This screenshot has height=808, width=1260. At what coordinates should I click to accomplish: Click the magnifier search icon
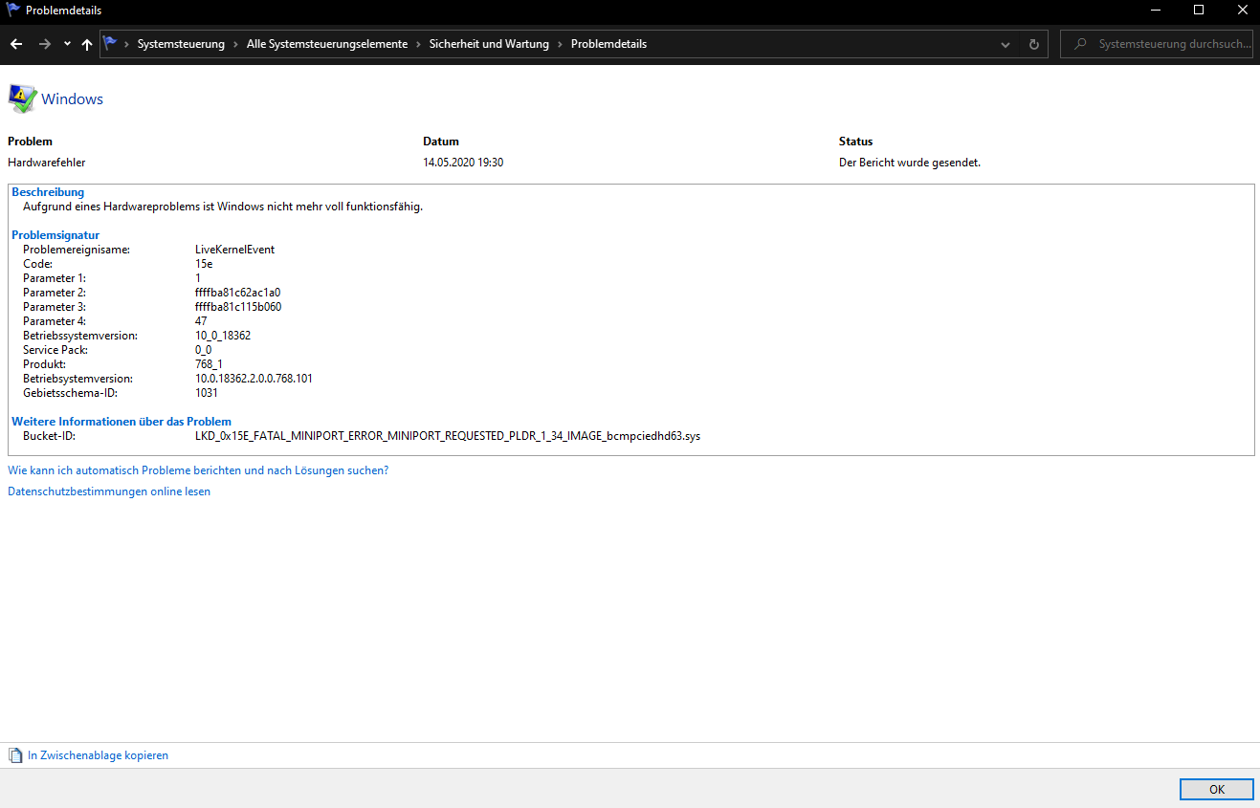click(1080, 44)
